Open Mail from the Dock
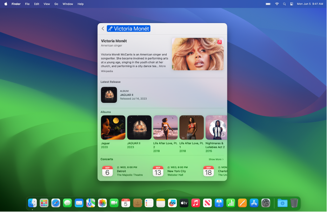The height and width of the screenshot is (212, 327). pyautogui.click(x=79, y=203)
